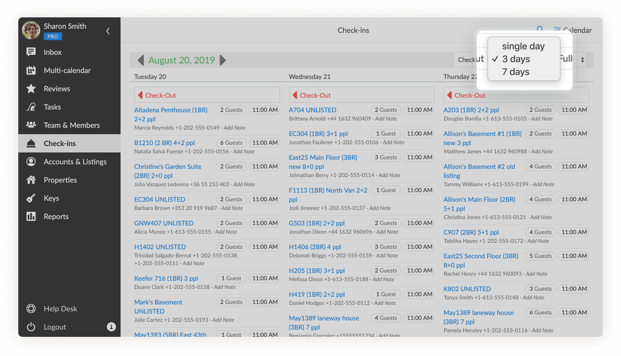Click the August 20, 2019 date heading

tap(181, 60)
